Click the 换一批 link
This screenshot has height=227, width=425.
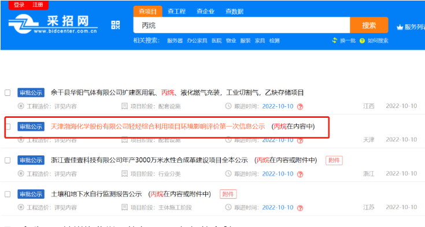(x=348, y=40)
